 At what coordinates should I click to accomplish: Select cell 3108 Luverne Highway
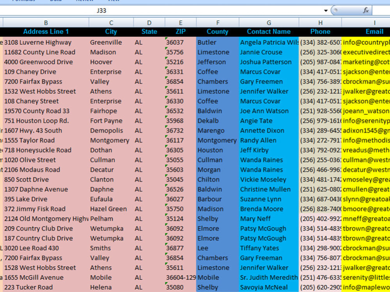[46, 42]
